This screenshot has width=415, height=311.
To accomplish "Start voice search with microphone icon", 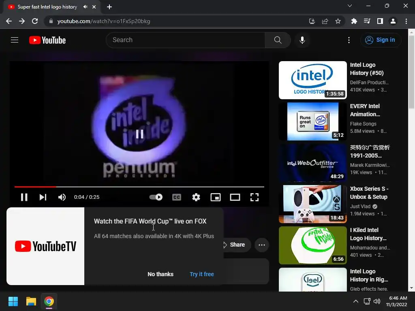I will 302,40.
